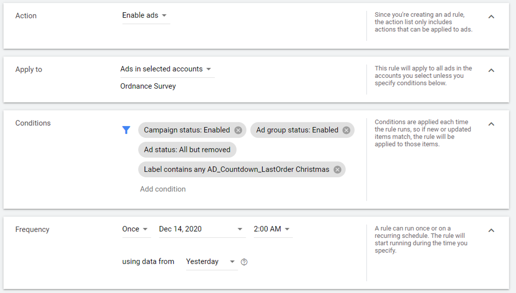The image size is (516, 293).
Task: Click the help icon beside Yesterday
Action: (x=244, y=262)
